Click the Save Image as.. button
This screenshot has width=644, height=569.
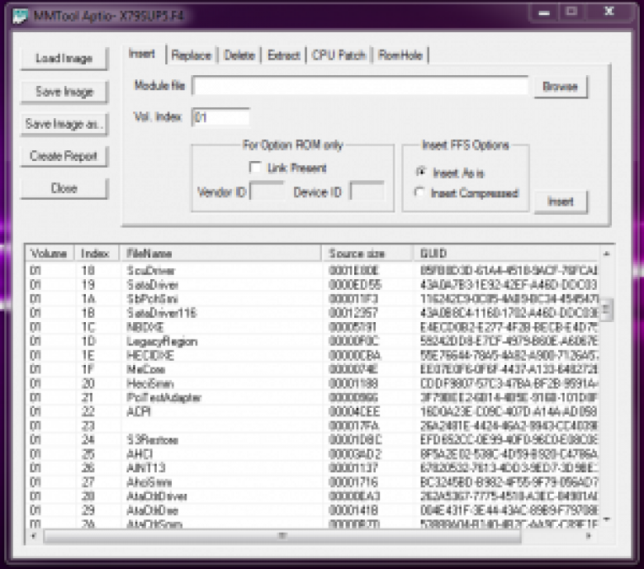point(64,124)
